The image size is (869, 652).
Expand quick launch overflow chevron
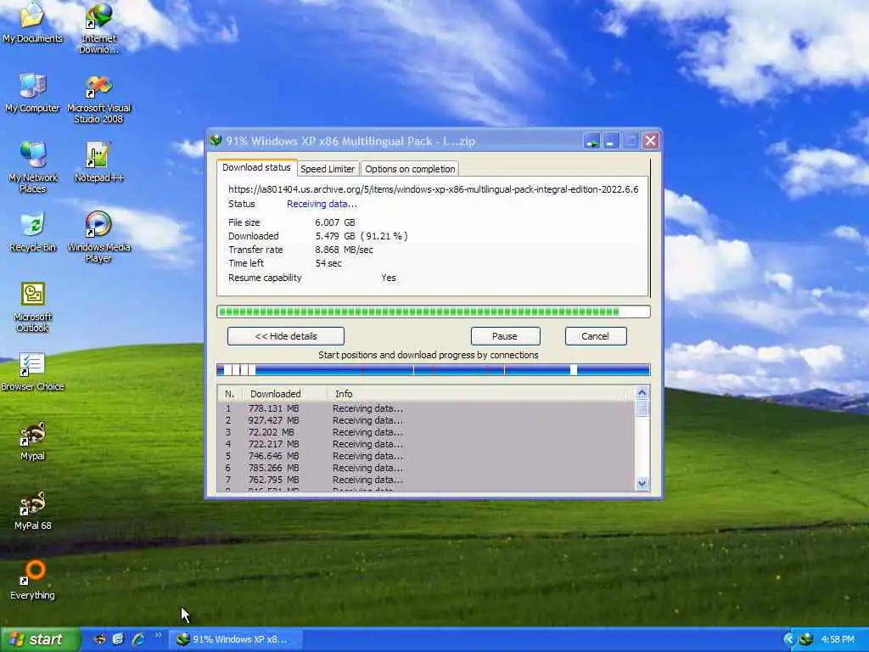click(x=159, y=635)
